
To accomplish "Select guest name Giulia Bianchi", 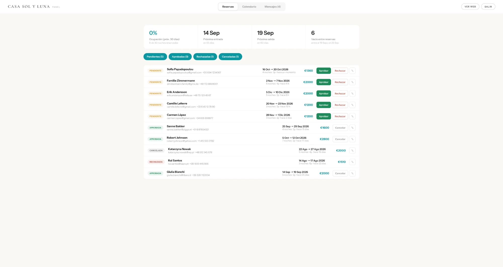I will [x=176, y=172].
